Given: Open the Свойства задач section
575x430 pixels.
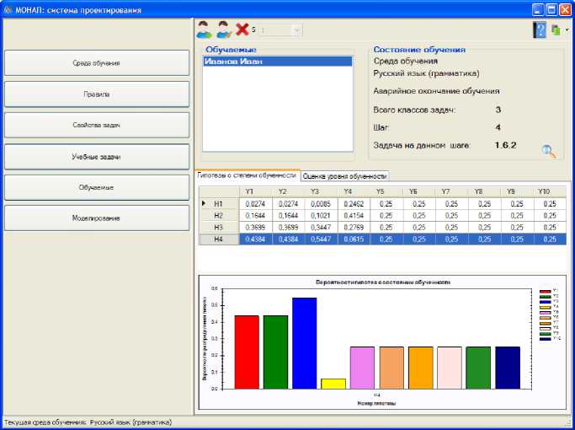Looking at the screenshot, I should 97,125.
